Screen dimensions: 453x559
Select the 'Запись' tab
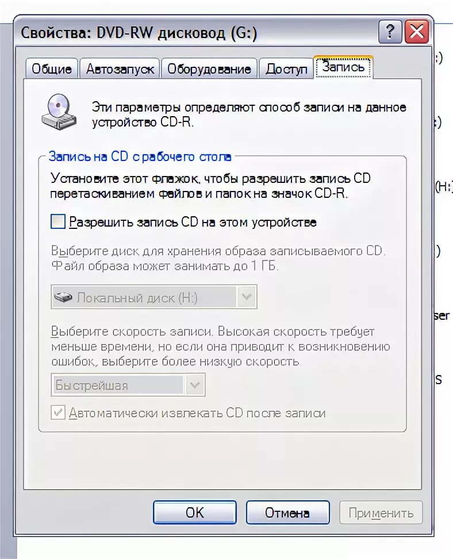point(343,67)
